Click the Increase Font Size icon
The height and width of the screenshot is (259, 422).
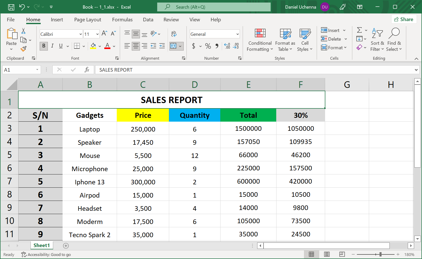104,34
